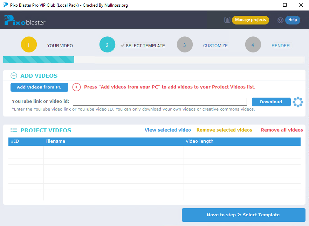Go to the RENDER step label
The image size is (309, 226).
click(281, 46)
